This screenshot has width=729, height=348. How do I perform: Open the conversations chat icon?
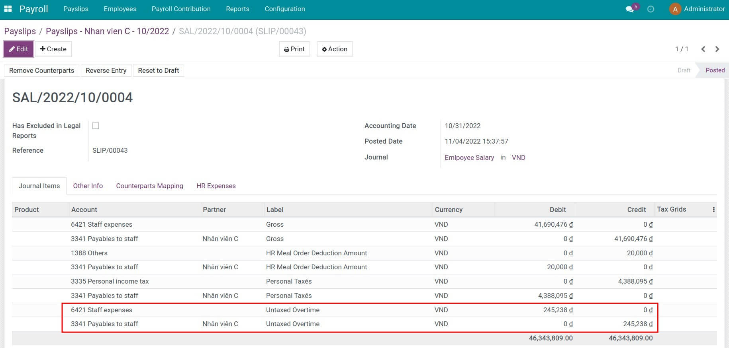[x=629, y=9]
